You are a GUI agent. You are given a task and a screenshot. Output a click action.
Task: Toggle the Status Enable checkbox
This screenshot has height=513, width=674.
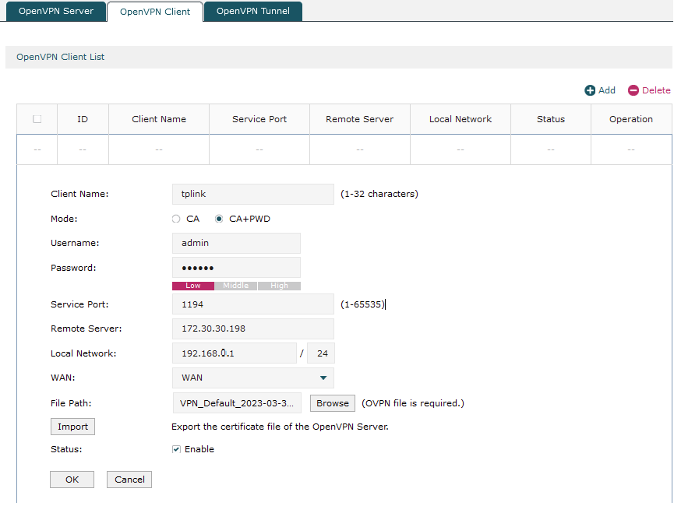tap(176, 449)
